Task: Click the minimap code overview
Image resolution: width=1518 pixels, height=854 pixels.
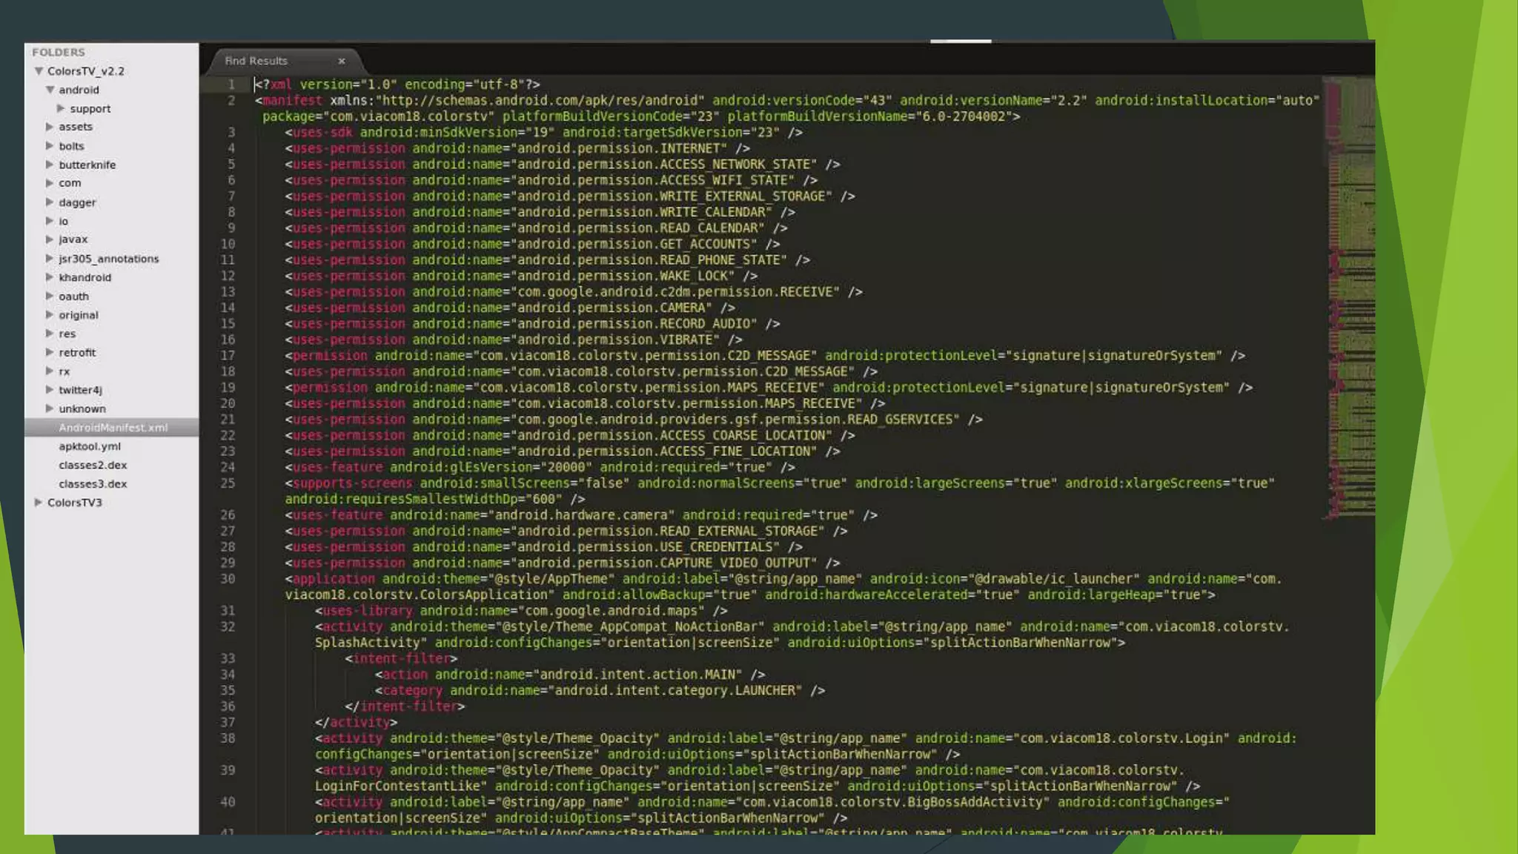Action: click(x=1349, y=297)
